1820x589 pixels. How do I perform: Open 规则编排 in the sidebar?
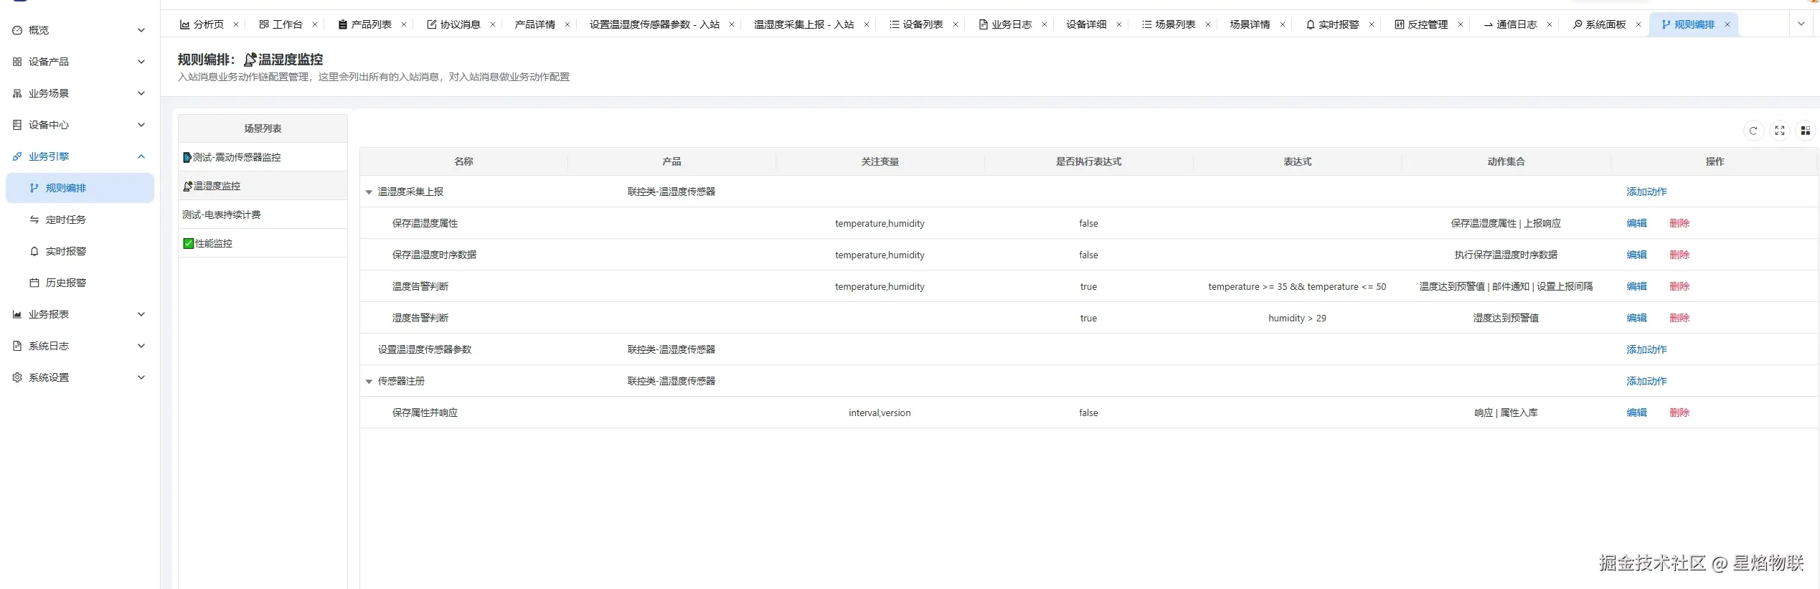(x=80, y=188)
